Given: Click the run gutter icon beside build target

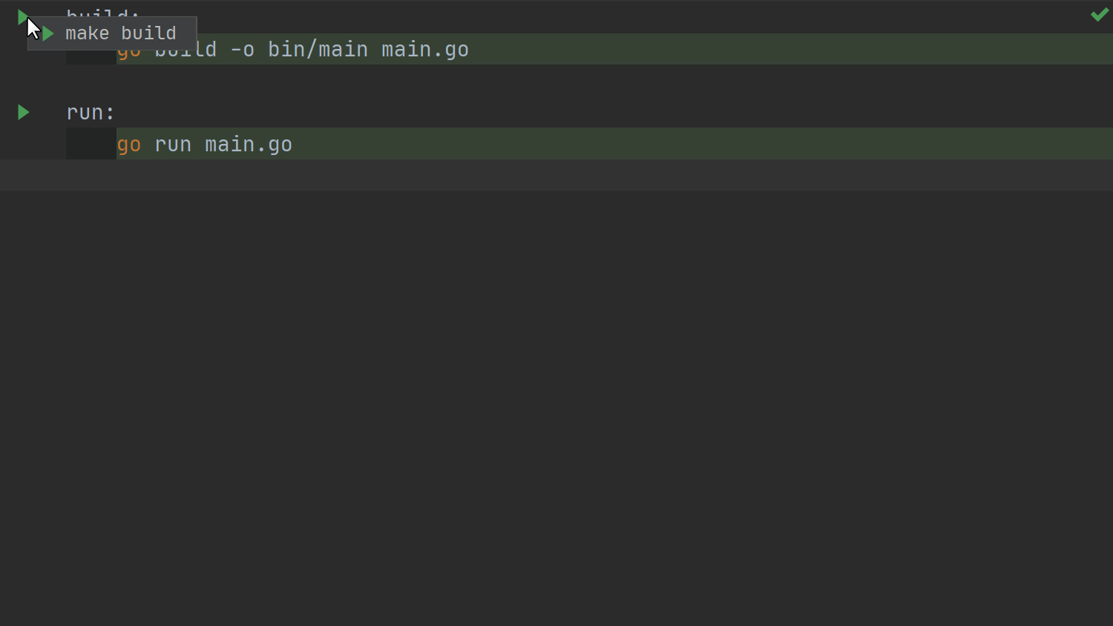Looking at the screenshot, I should point(21,15).
